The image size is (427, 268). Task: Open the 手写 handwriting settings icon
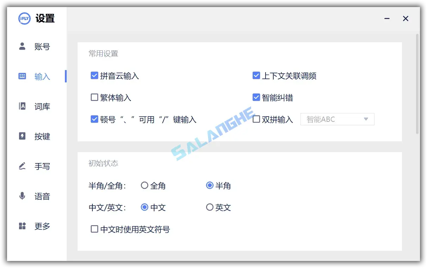(x=22, y=166)
